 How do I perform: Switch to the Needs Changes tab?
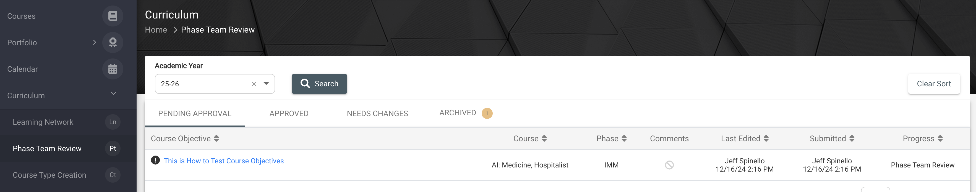(377, 113)
